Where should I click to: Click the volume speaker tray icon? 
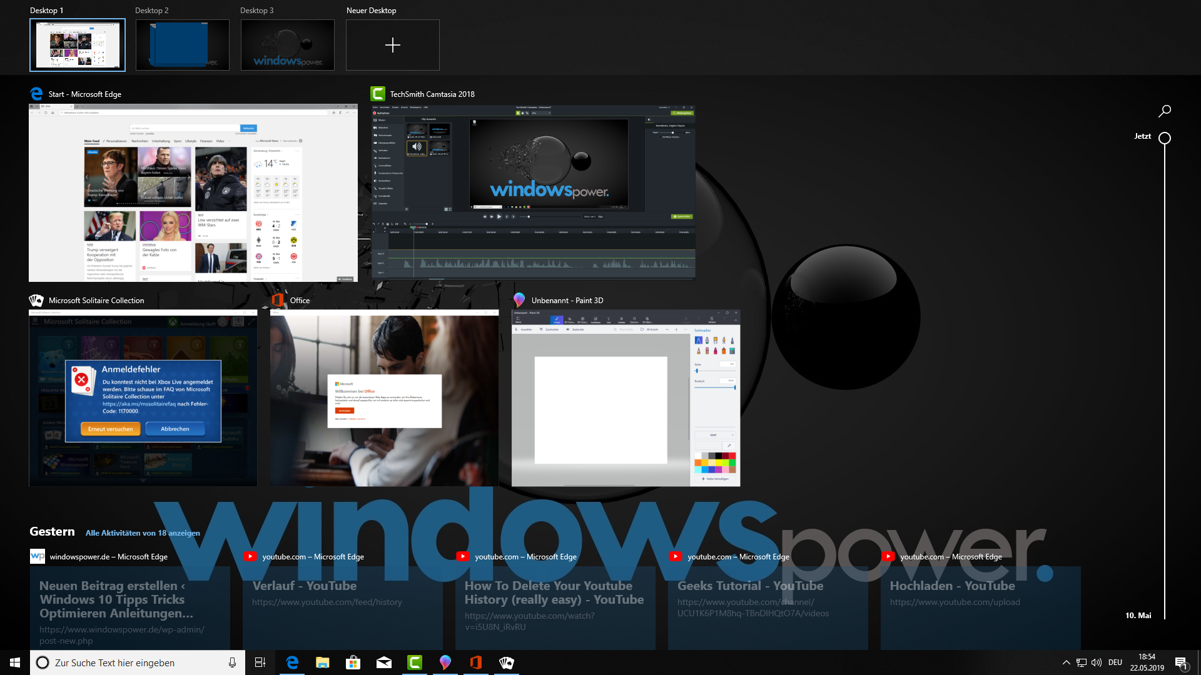(x=1097, y=662)
